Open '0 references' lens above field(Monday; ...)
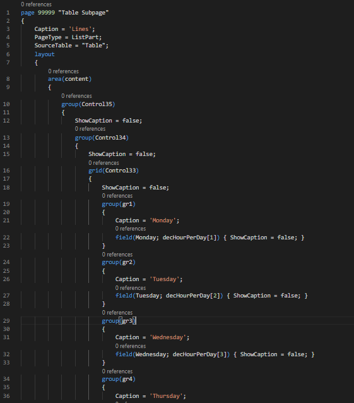 coord(131,229)
